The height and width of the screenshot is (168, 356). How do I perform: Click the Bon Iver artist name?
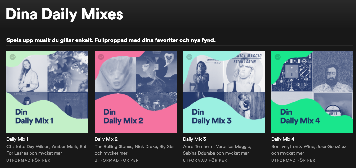tap(280, 146)
